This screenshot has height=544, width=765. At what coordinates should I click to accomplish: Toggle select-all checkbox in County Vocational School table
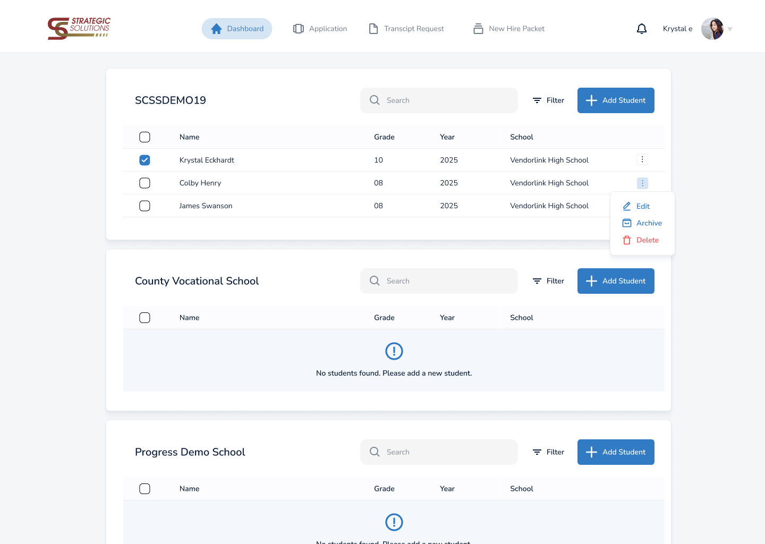click(x=144, y=318)
